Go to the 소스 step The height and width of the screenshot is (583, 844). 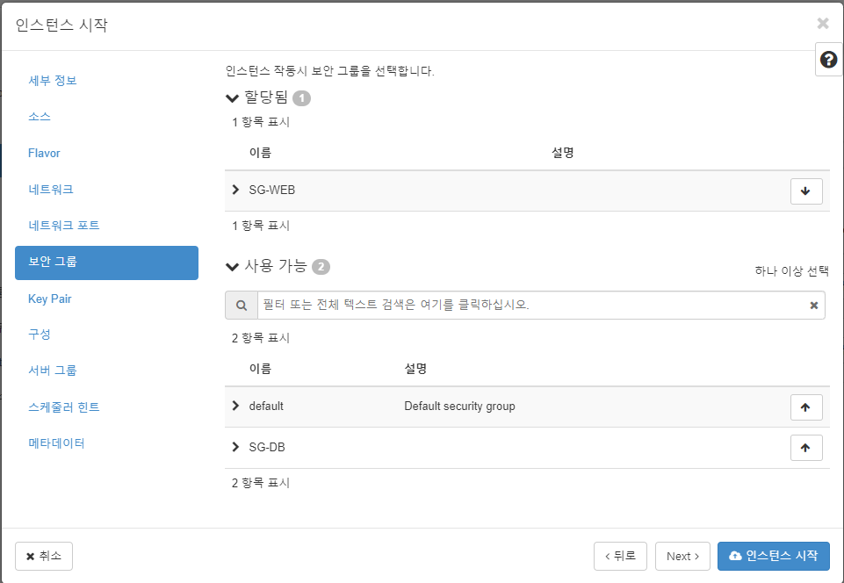coord(40,116)
